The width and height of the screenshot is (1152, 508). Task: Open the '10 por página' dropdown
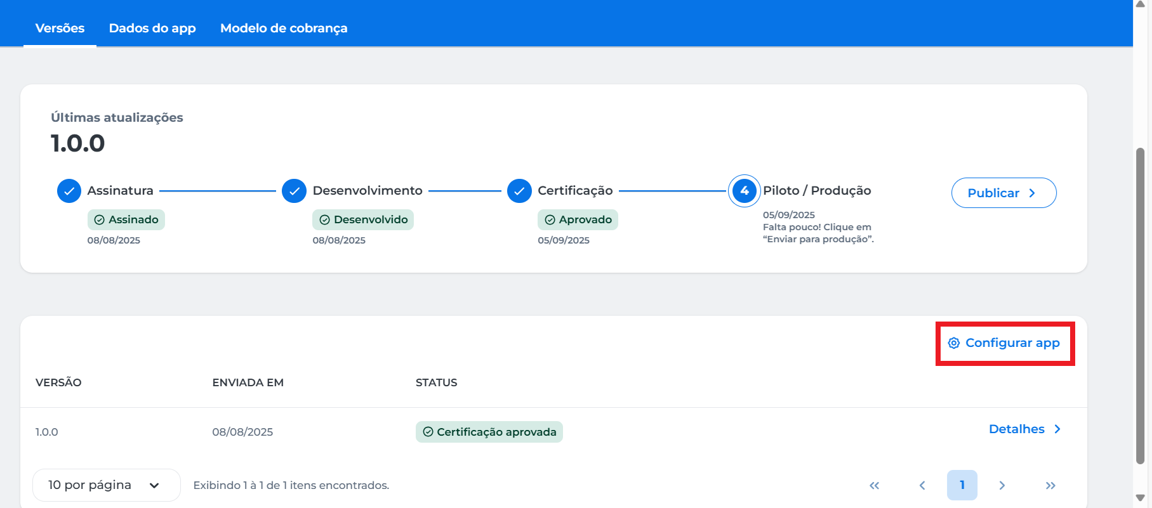(106, 485)
